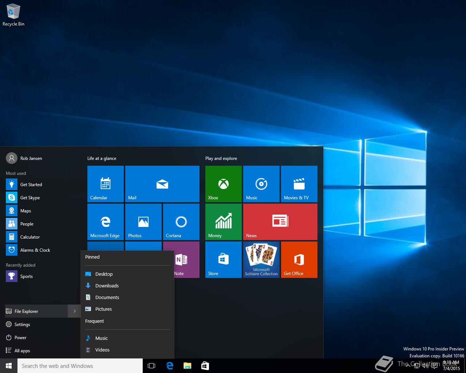Expand File Explorer jump list arrow
Image resolution: width=466 pixels, height=373 pixels.
(x=74, y=311)
